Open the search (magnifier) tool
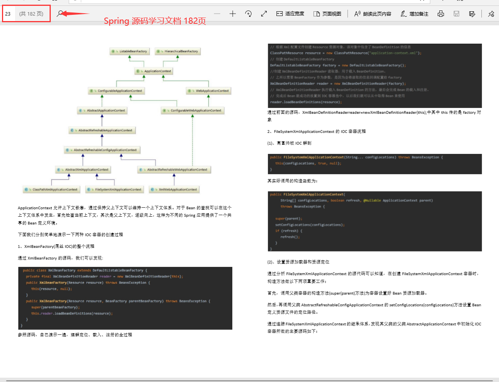Image resolution: width=499 pixels, height=382 pixels. click(x=59, y=14)
